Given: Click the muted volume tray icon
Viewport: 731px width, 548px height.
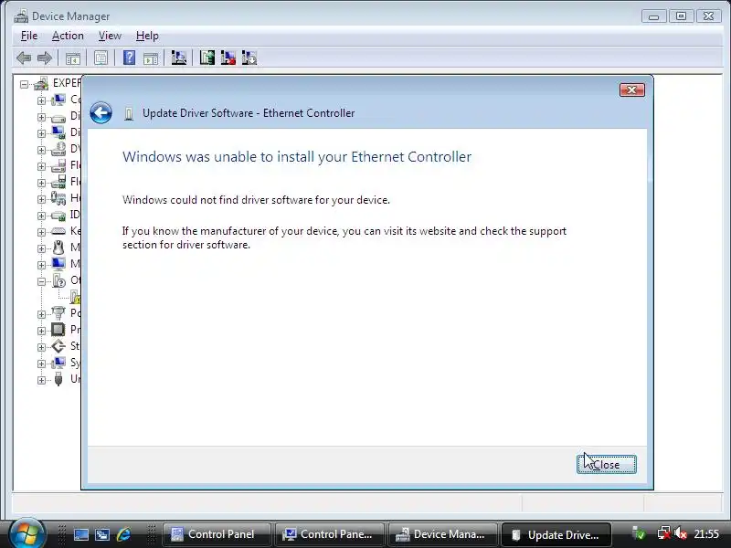Looking at the screenshot, I should (681, 533).
